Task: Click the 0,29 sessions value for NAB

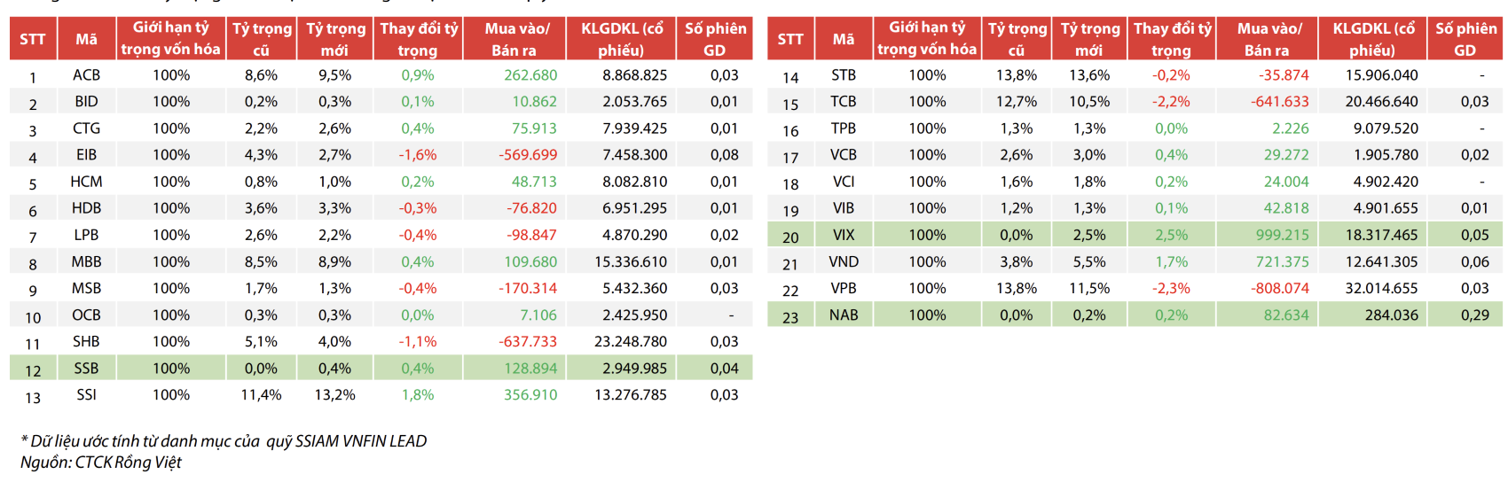Action: click(x=1475, y=315)
